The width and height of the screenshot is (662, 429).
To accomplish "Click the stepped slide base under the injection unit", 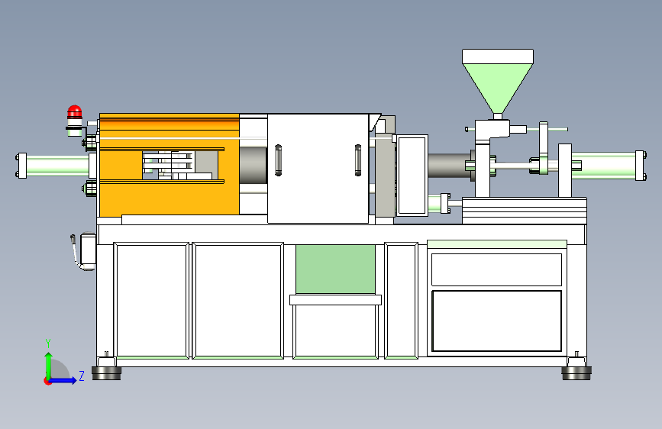I will [525, 210].
